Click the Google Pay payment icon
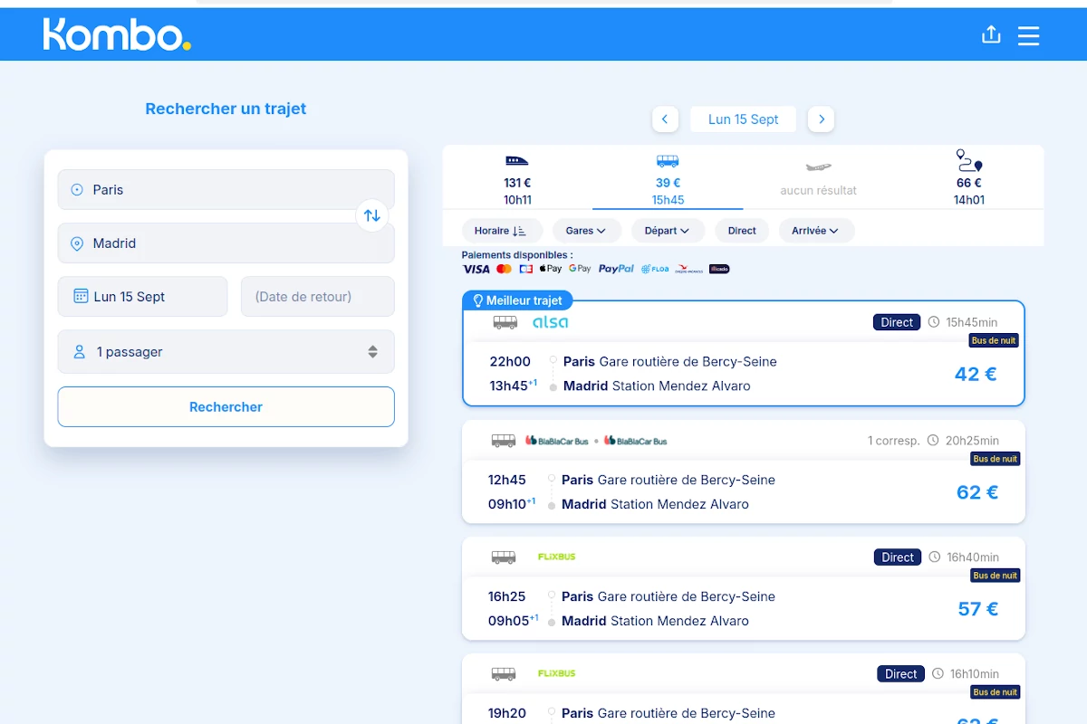 pos(580,269)
